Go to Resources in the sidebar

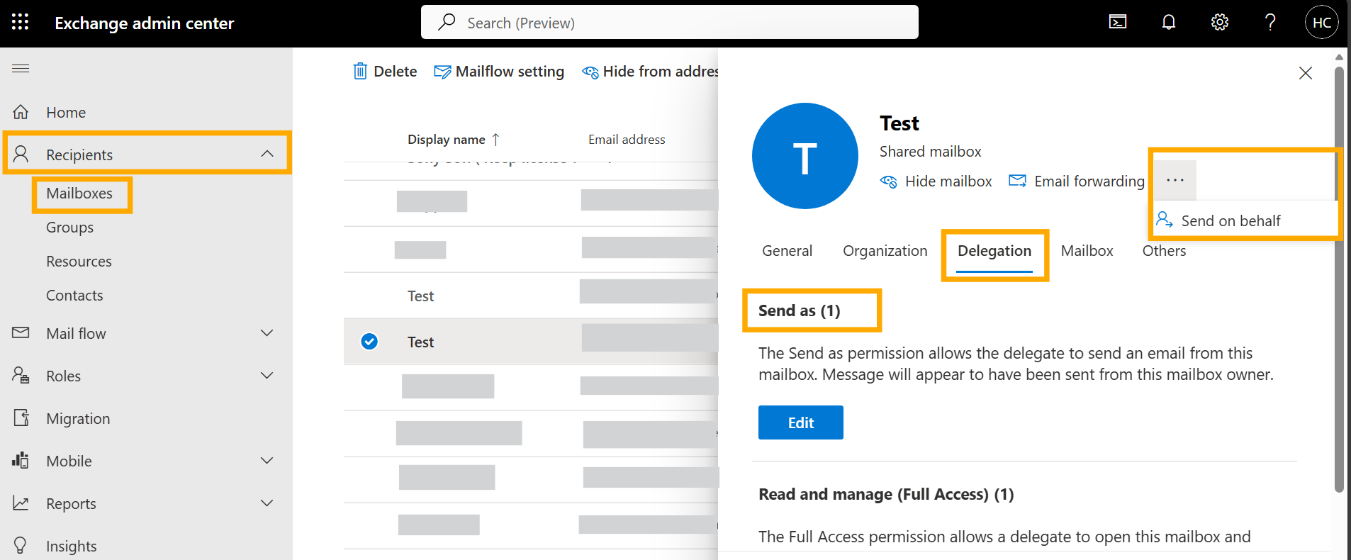point(79,262)
